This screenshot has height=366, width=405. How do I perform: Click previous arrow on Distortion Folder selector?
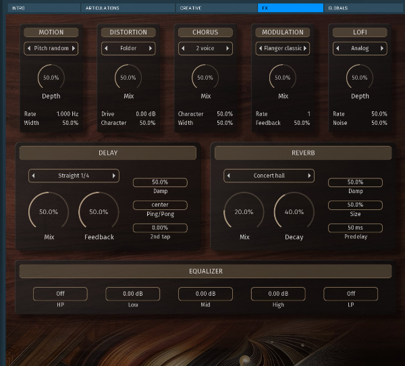[105, 49]
